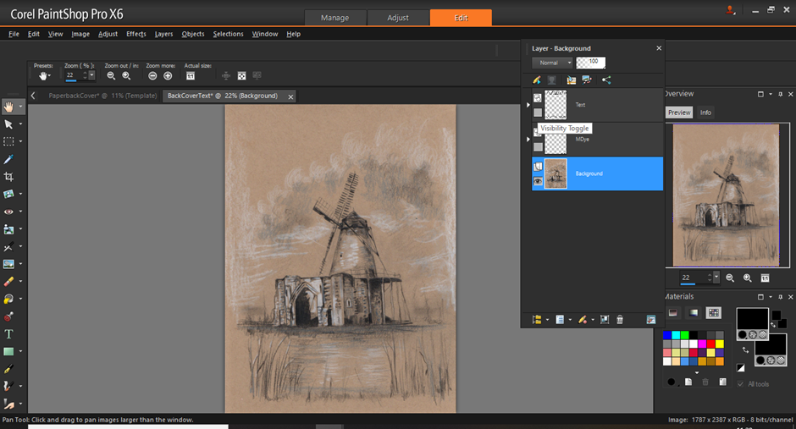
Task: Switch to PaperbackCover document tab
Action: click(102, 96)
